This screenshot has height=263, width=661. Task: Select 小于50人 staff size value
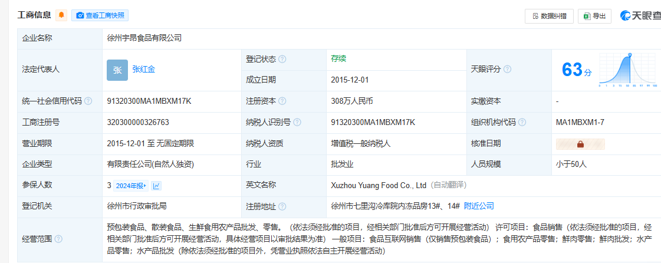pyautogui.click(x=571, y=165)
